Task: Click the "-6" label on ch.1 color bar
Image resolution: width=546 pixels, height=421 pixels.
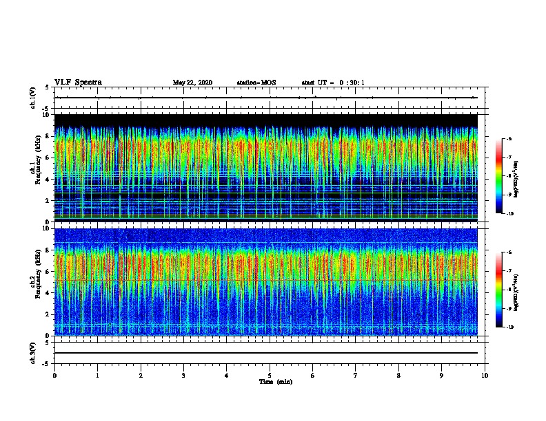Action: pos(509,138)
